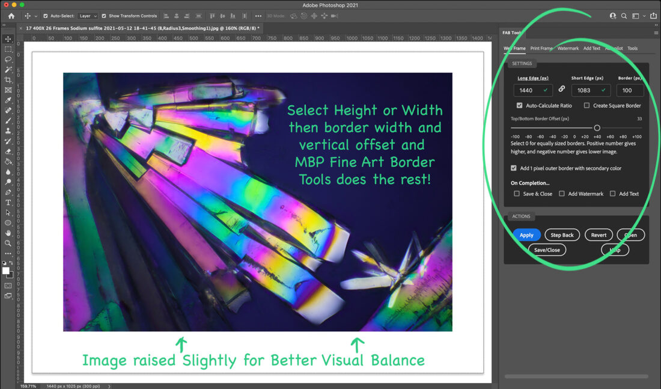Switch to the Print Frame tab
661x389 pixels.
(541, 48)
